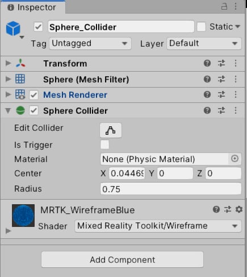Screen dimensions: 247x277
Task: Click the Sphere Collider title
Action: point(76,111)
